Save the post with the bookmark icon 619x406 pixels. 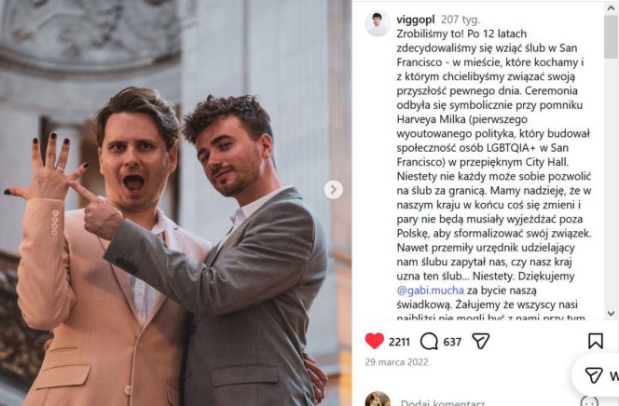pos(596,342)
